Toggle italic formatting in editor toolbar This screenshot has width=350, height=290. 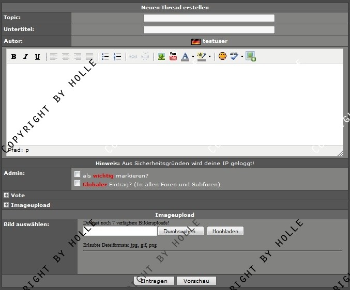pos(25,57)
